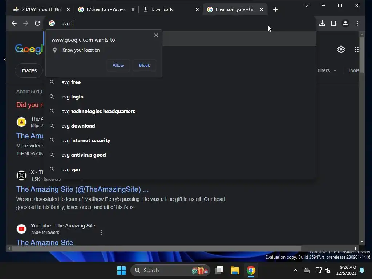
Task: Open the YouTube The Amazing Site result link
Action: [45, 242]
